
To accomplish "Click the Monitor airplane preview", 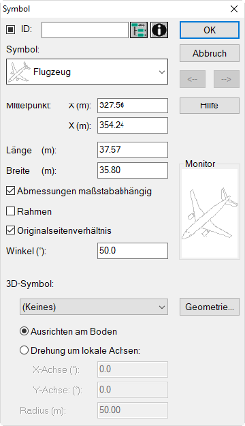I will pyautogui.click(x=210, y=213).
